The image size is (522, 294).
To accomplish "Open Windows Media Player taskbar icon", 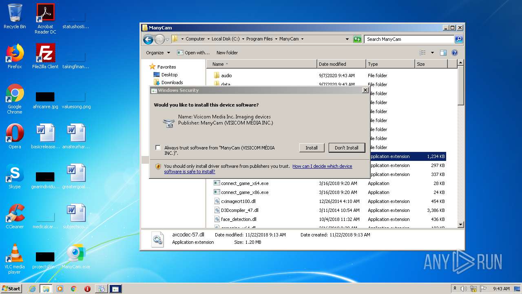I will [x=60, y=289].
